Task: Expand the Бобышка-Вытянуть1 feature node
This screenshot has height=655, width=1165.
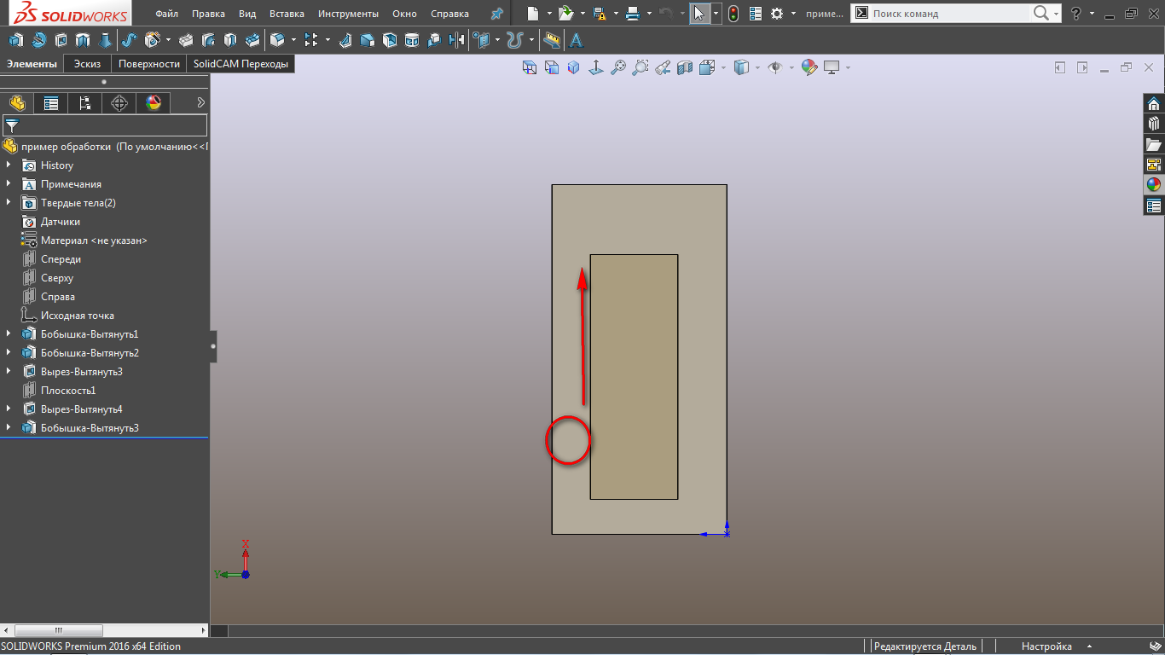Action: [9, 334]
